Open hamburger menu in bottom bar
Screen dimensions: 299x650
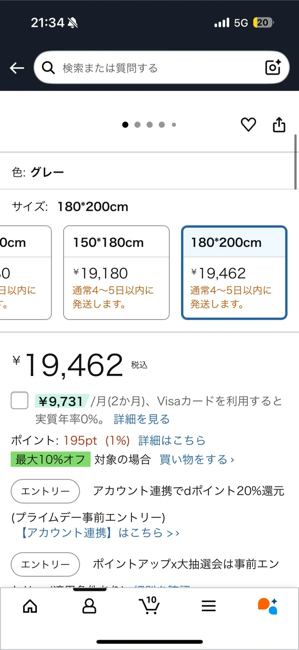coord(208,606)
